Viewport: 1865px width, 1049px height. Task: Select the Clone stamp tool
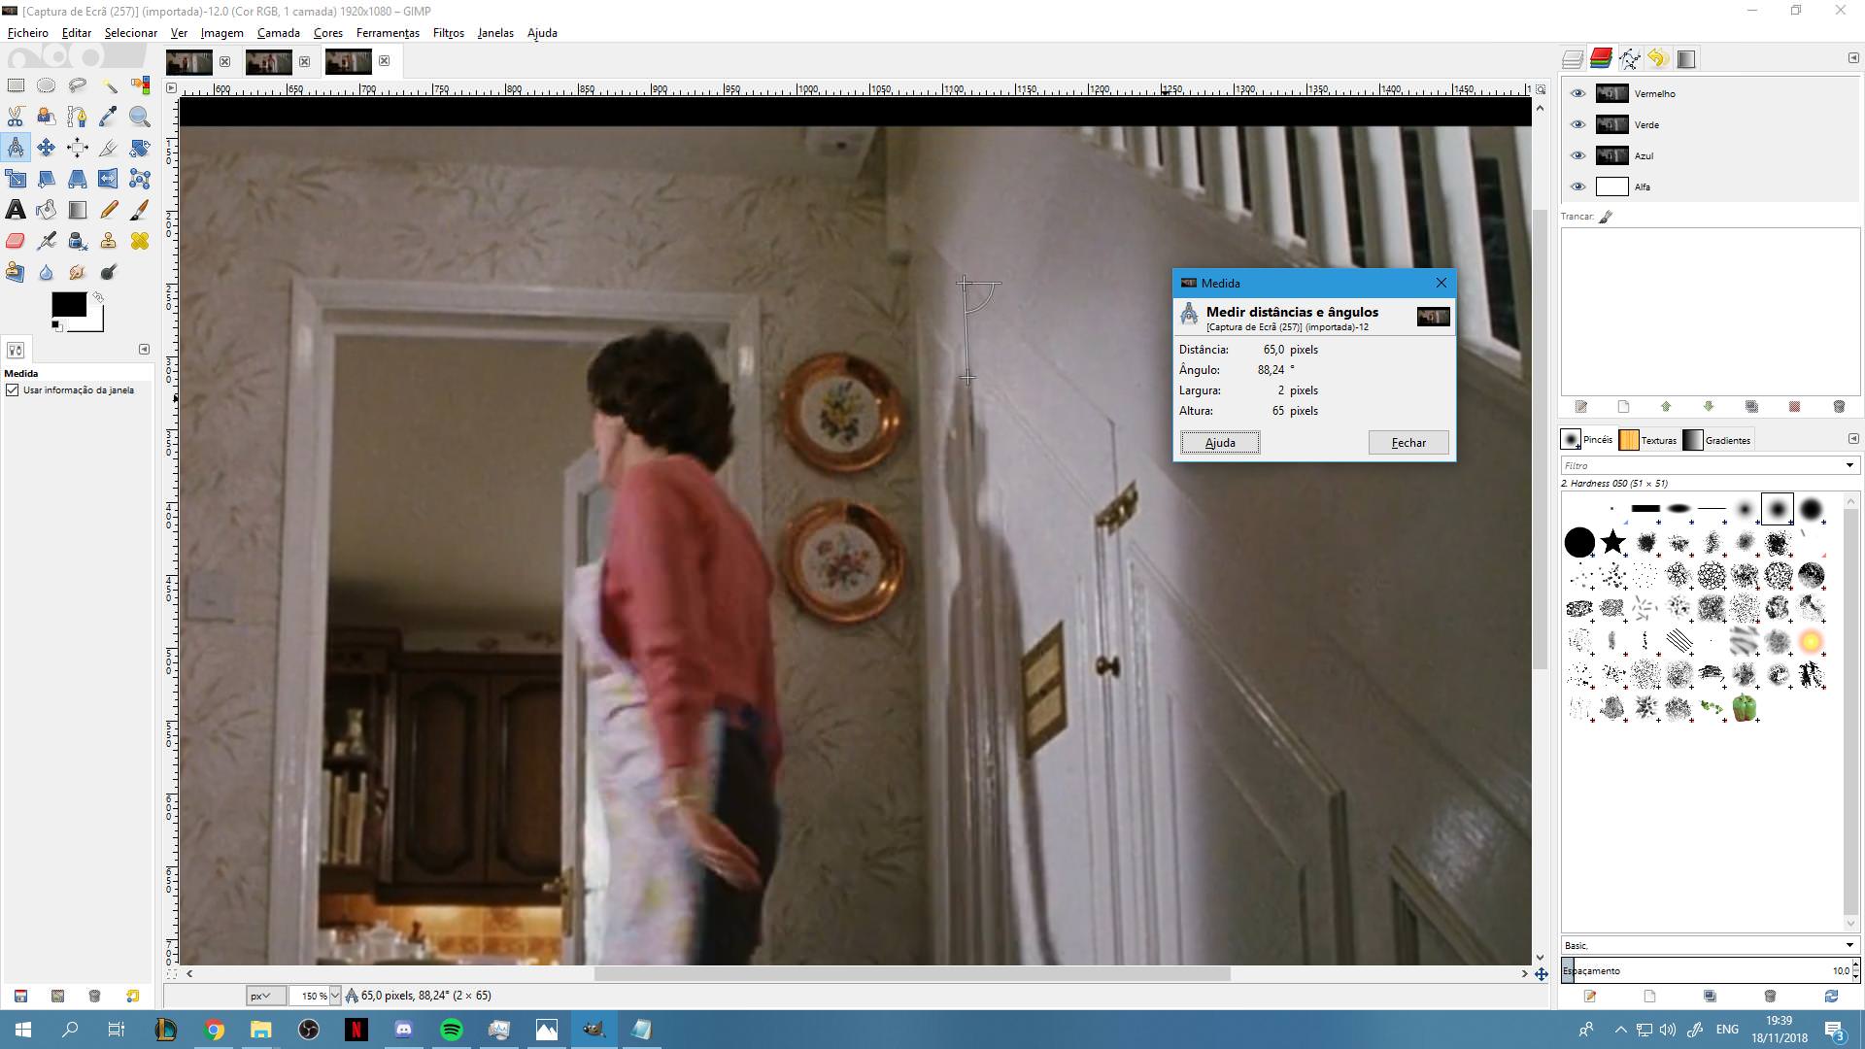click(x=109, y=241)
